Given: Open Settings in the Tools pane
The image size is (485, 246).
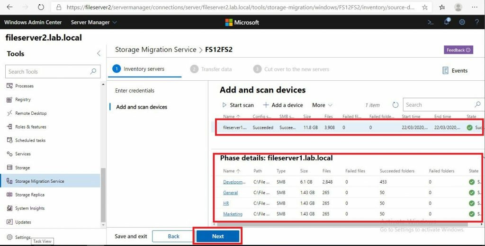Looking at the screenshot, I should (x=18, y=237).
